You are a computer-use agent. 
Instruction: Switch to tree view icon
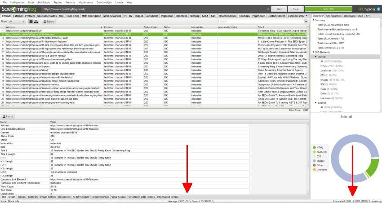(x=36, y=21)
